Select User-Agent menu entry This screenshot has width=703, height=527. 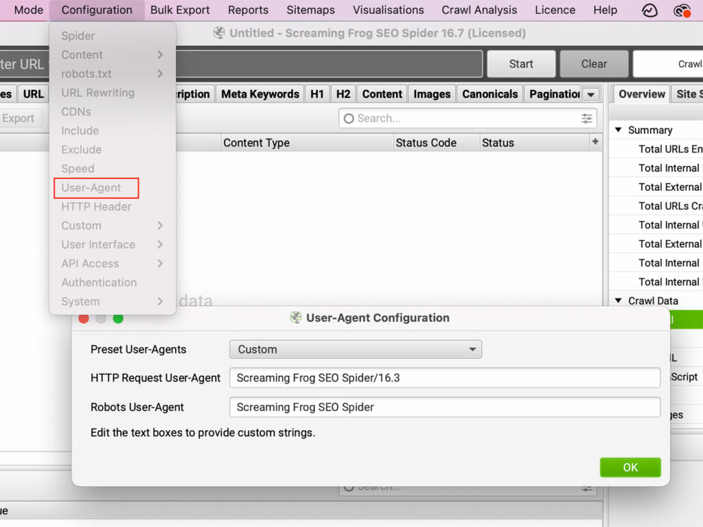[96, 188]
